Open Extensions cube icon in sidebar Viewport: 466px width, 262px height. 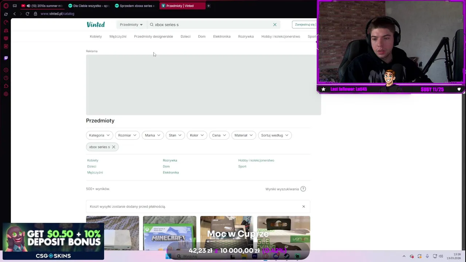click(6, 86)
